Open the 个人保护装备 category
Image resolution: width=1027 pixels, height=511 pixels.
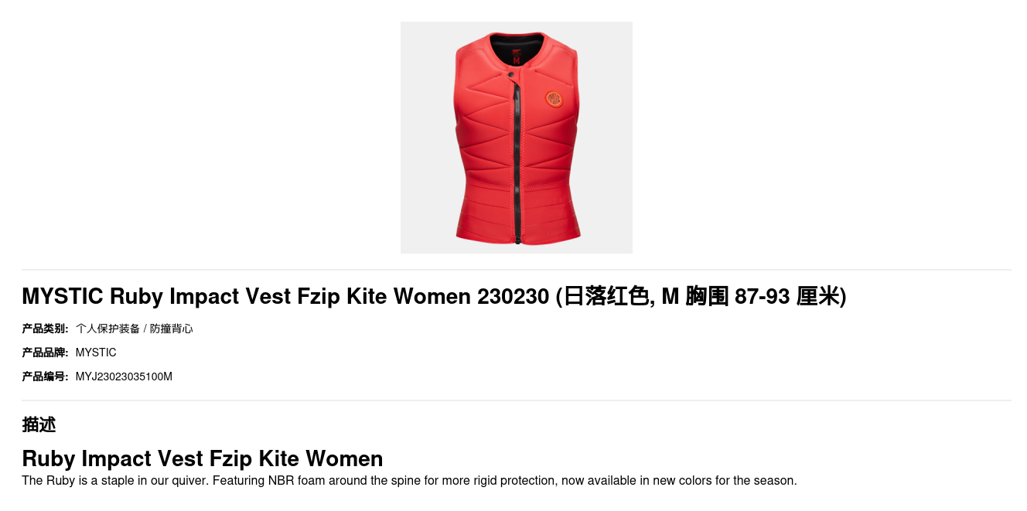click(x=107, y=329)
